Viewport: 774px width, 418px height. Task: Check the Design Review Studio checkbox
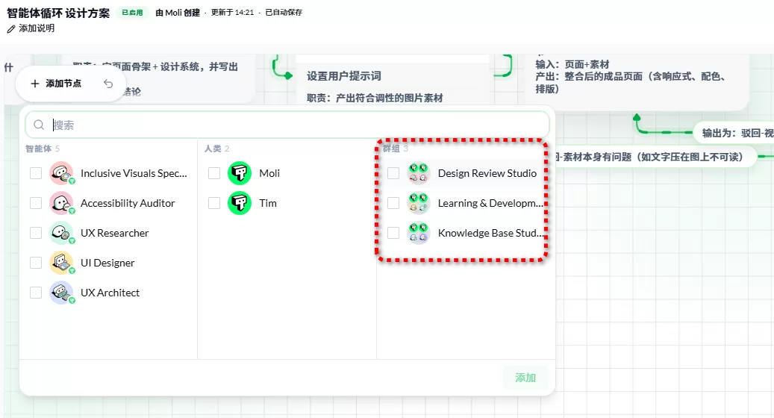[x=393, y=173]
